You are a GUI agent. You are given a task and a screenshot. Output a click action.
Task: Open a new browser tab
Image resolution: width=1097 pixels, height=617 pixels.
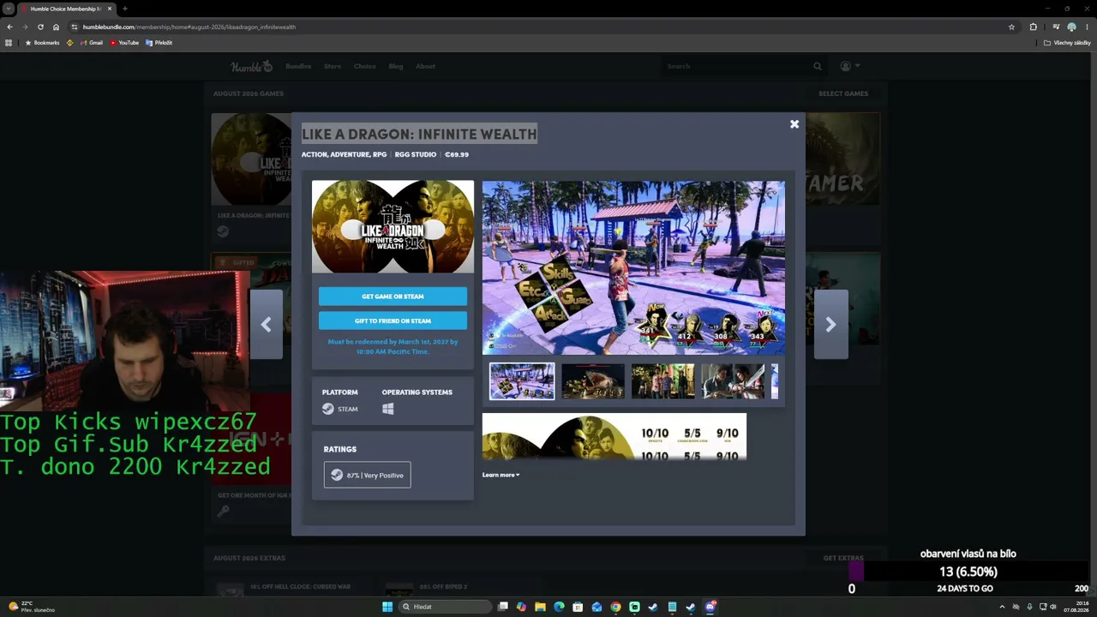[125, 9]
